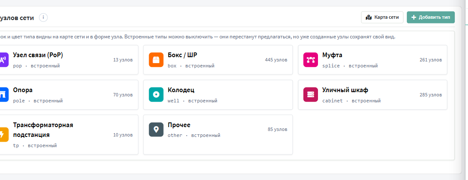Image resolution: width=468 pixels, height=180 pixels.
Task: Click the purple PoP antenna icon
Action: tap(4, 60)
